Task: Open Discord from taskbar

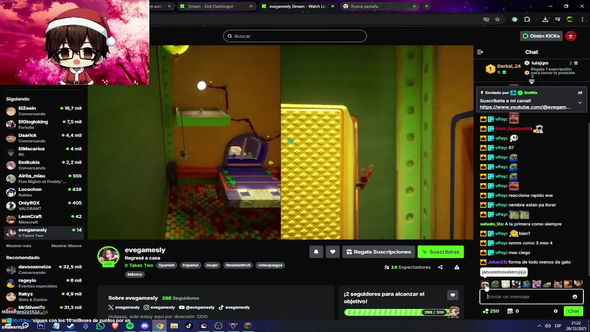Action: [x=144, y=326]
